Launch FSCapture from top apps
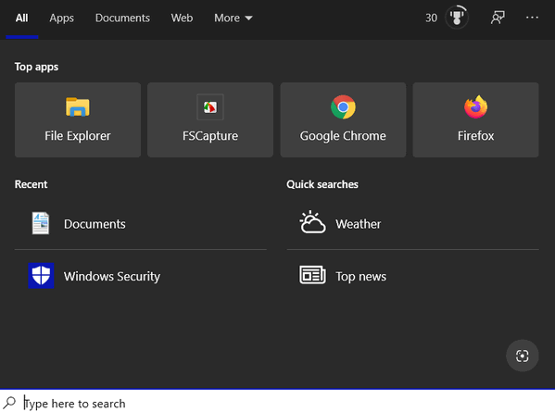The height and width of the screenshot is (412, 555). 210,119
